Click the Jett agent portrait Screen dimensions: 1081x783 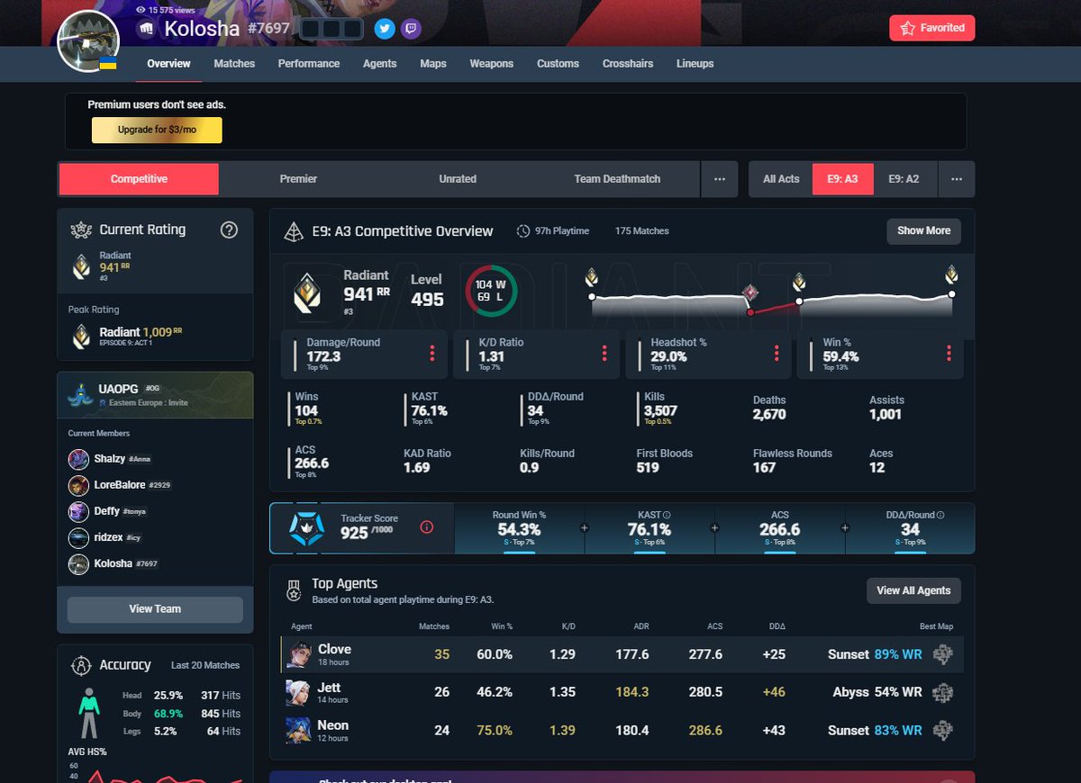tap(299, 693)
